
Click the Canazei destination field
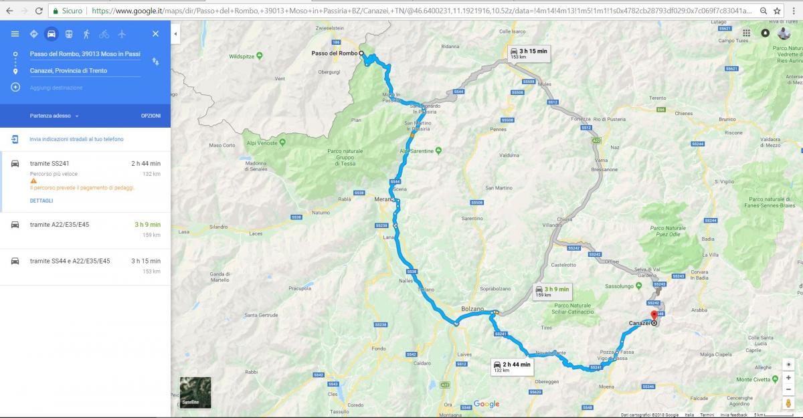84,71
